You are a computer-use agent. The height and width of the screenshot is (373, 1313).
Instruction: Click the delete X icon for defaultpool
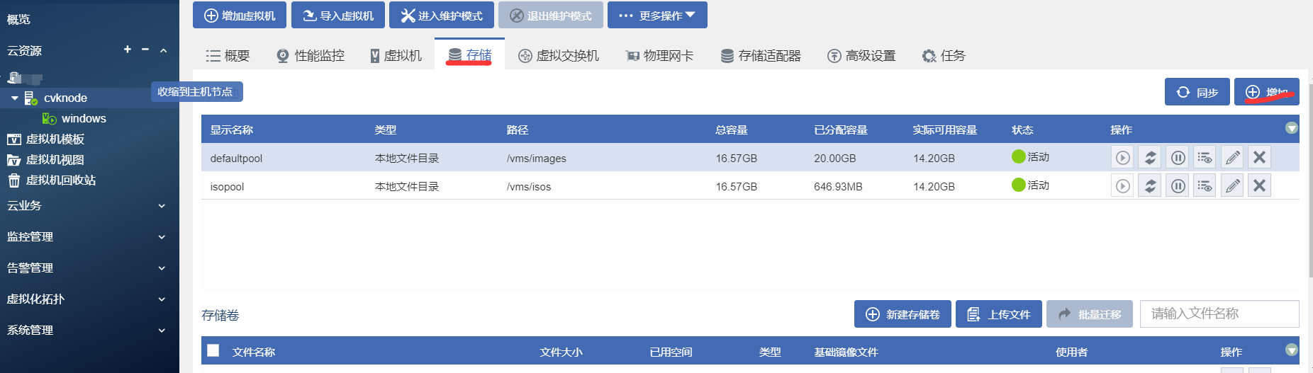[x=1259, y=157]
